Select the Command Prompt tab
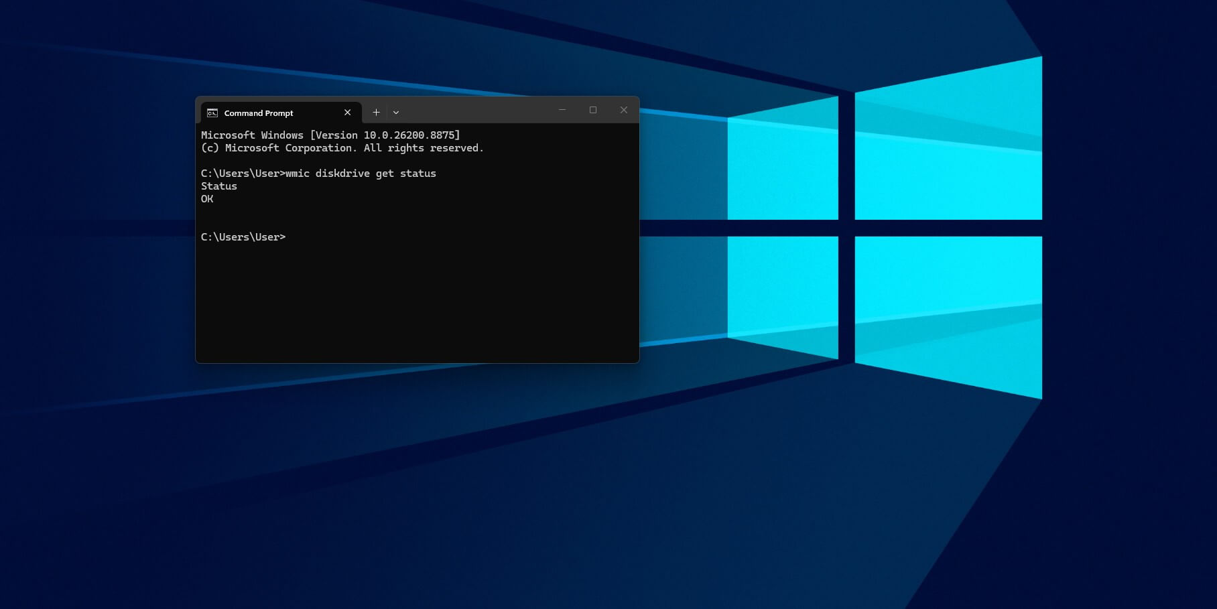This screenshot has height=609, width=1217. [281, 113]
